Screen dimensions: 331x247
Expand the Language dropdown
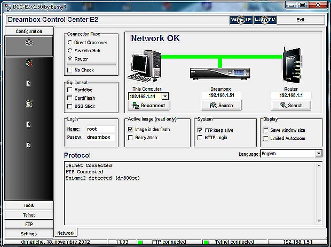(318, 154)
